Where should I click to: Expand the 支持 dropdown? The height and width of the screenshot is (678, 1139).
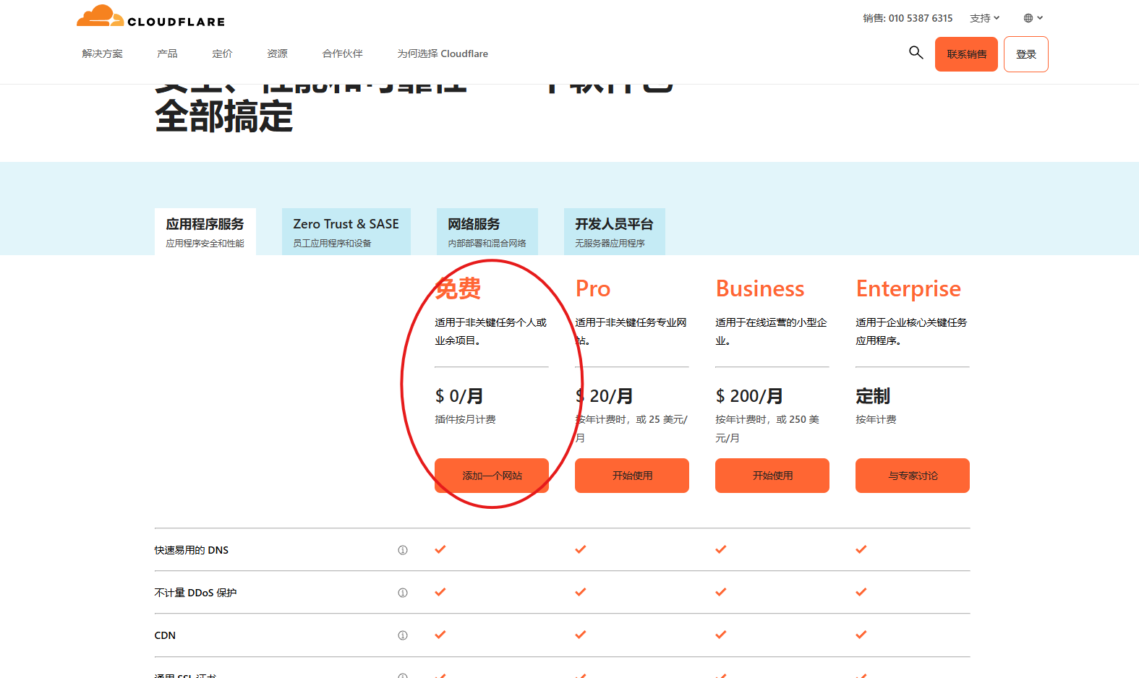tap(984, 18)
